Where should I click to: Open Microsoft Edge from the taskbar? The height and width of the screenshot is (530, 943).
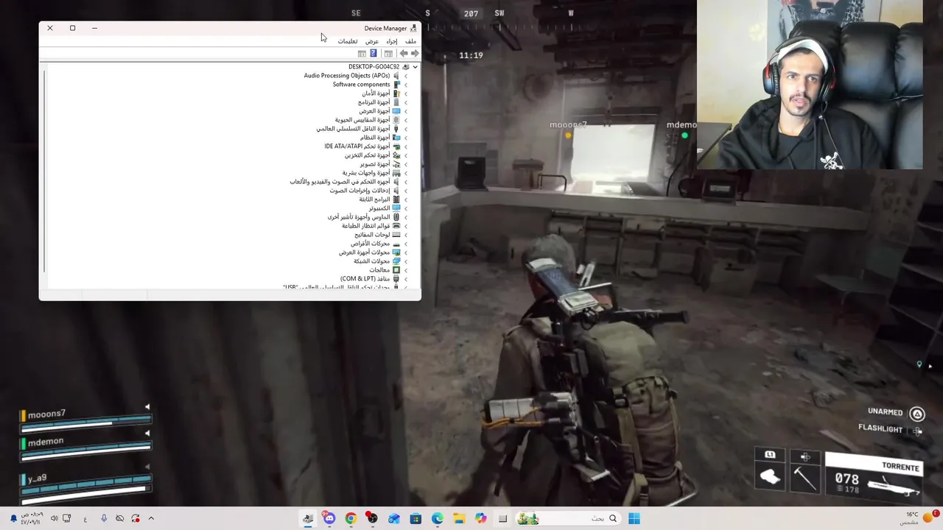(x=438, y=518)
